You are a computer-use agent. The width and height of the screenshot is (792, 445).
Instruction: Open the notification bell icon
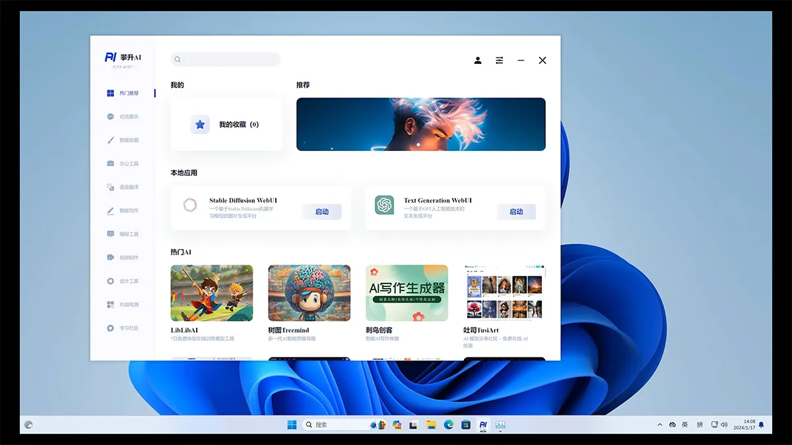(761, 425)
